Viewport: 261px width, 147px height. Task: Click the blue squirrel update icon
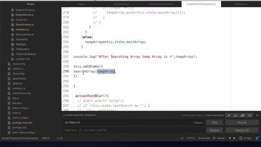257,138
